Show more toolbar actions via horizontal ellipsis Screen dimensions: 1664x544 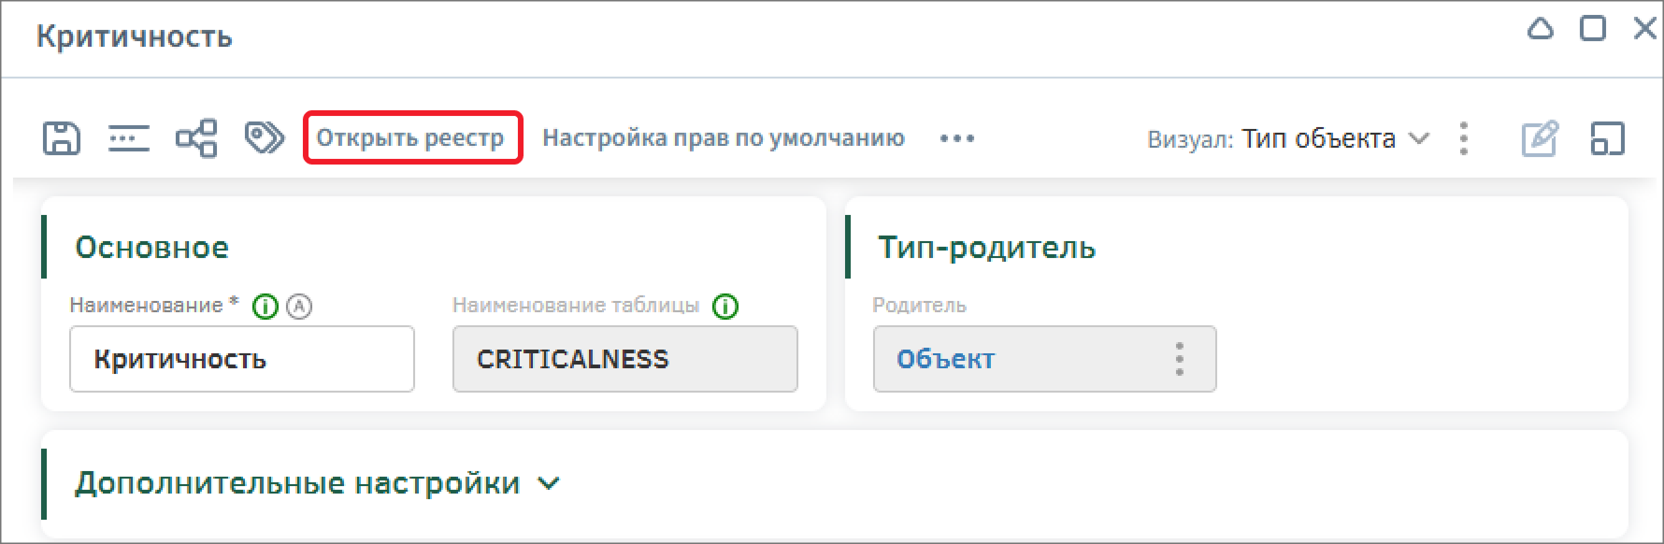(957, 138)
